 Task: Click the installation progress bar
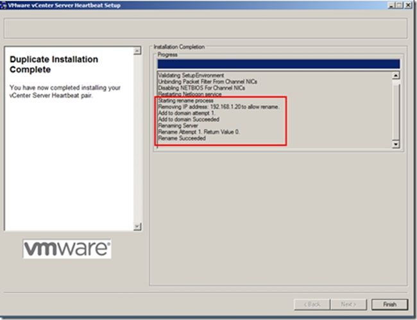click(278, 64)
